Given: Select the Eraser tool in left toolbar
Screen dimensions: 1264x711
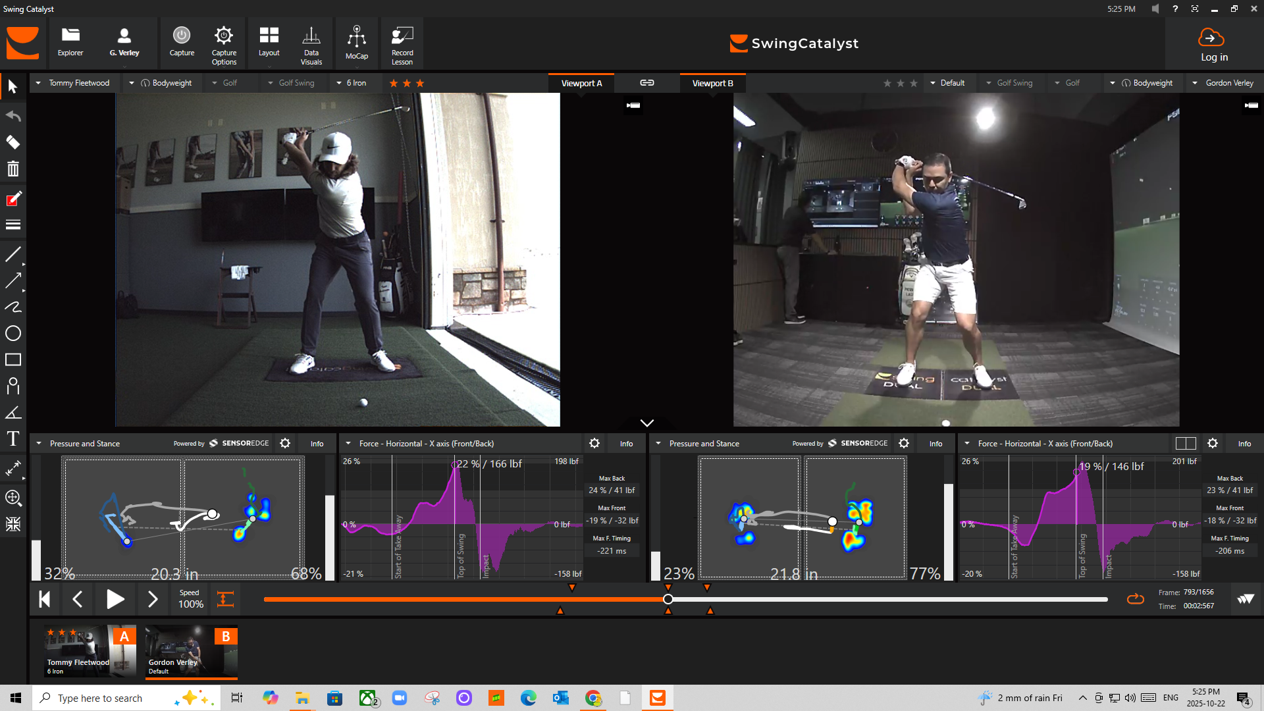Looking at the screenshot, I should [13, 142].
